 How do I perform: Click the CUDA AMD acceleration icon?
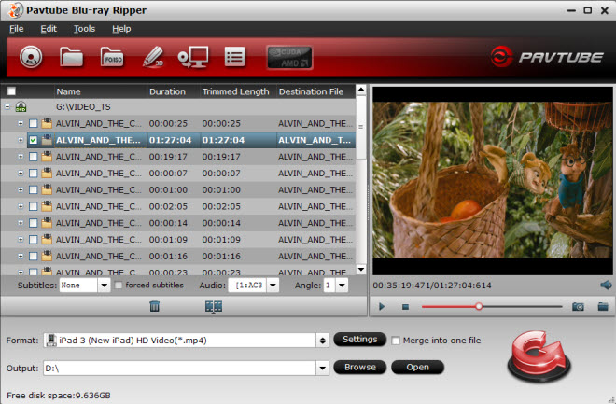click(289, 58)
